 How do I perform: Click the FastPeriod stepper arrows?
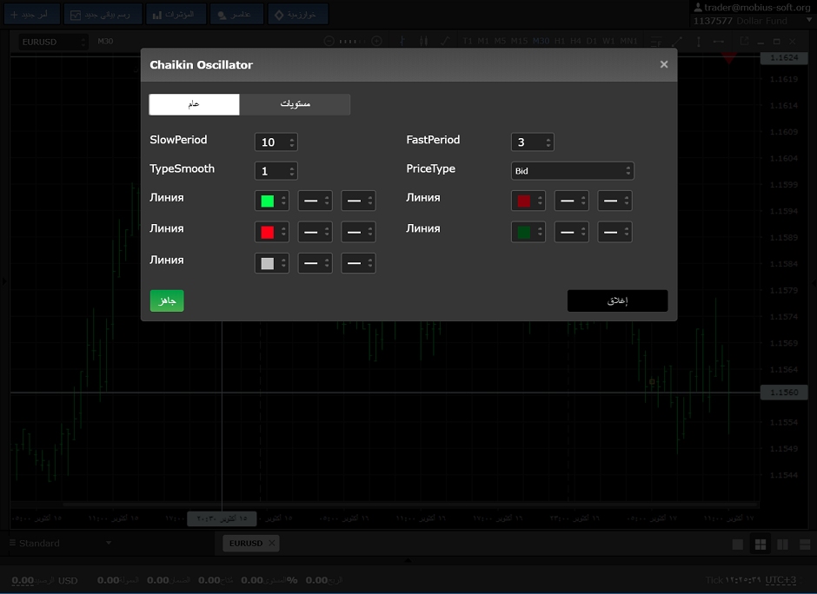pyautogui.click(x=548, y=142)
